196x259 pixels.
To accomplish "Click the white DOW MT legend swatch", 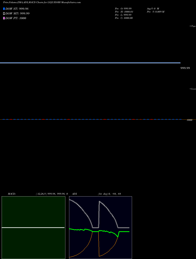I will click(4, 13).
